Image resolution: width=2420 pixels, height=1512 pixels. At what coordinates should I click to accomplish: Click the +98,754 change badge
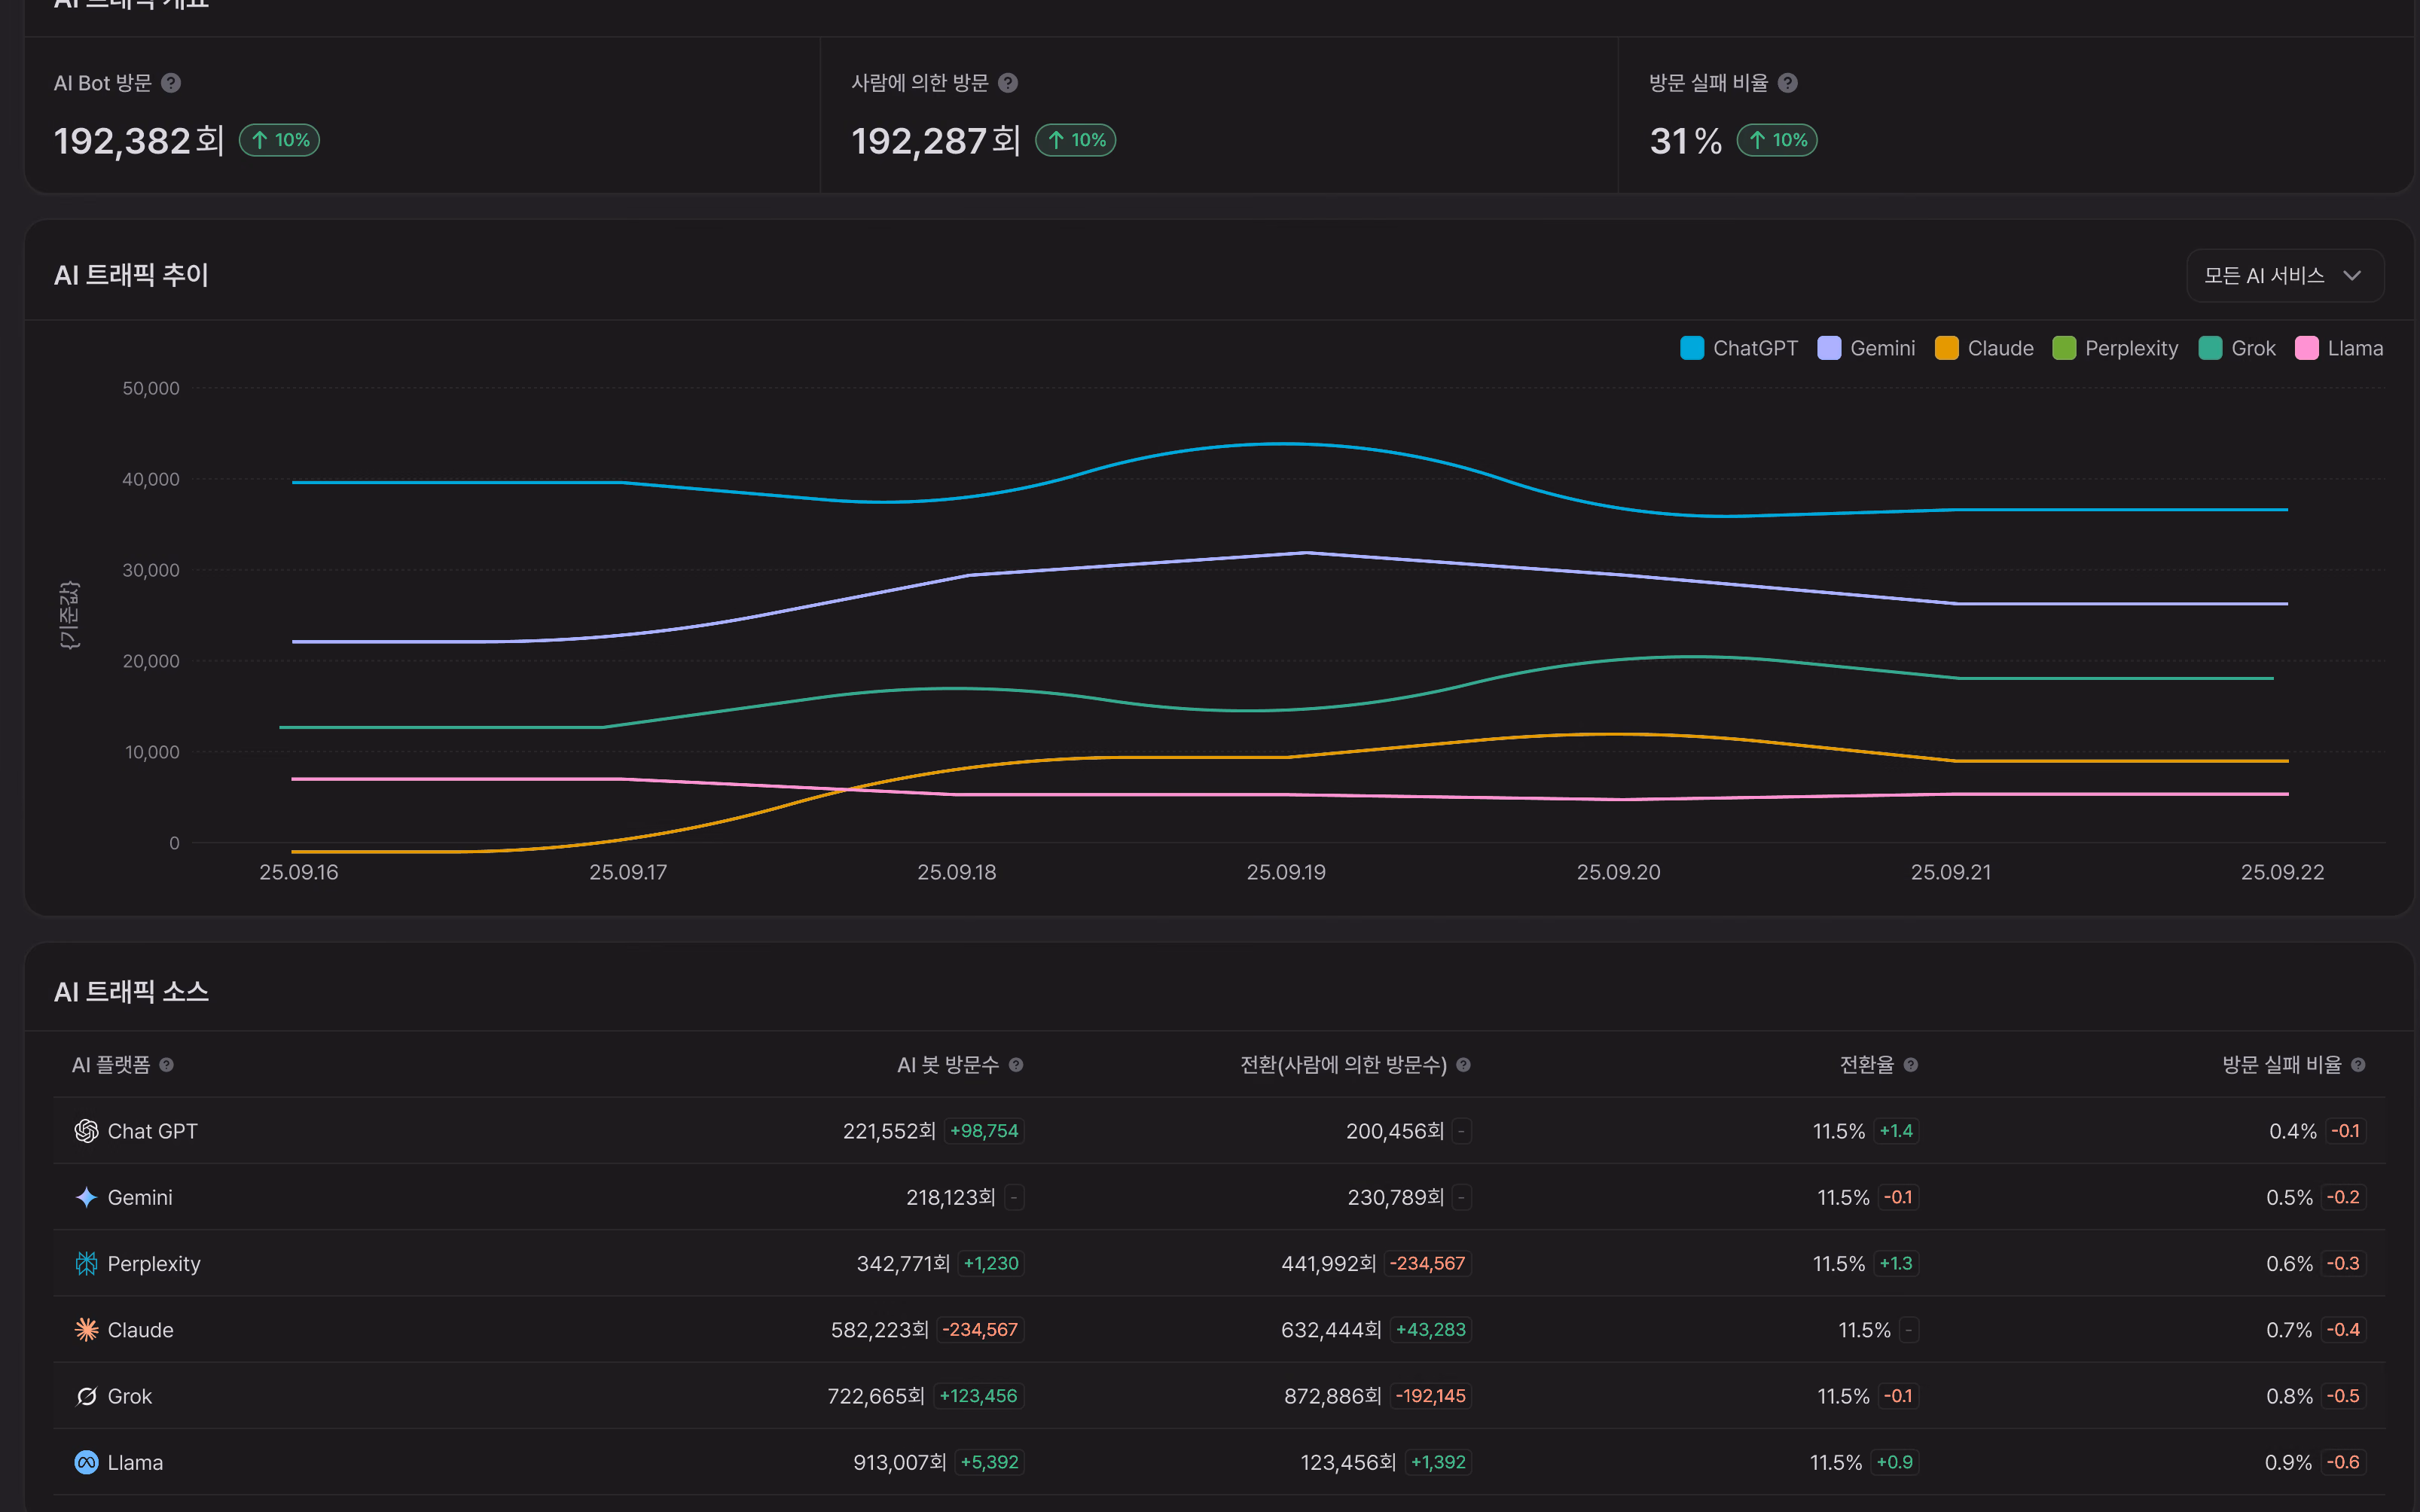click(984, 1131)
